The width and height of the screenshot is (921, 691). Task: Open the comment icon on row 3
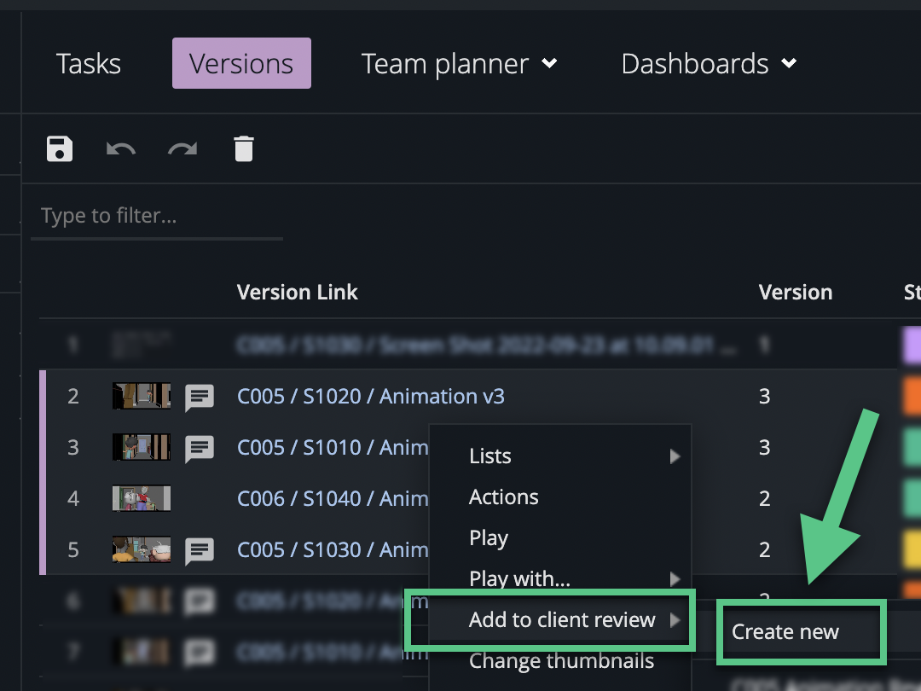coord(199,449)
